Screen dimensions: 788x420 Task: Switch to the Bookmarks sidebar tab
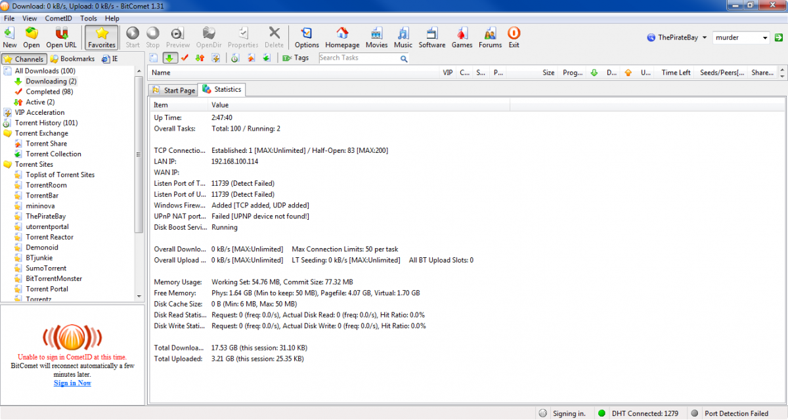(72, 59)
